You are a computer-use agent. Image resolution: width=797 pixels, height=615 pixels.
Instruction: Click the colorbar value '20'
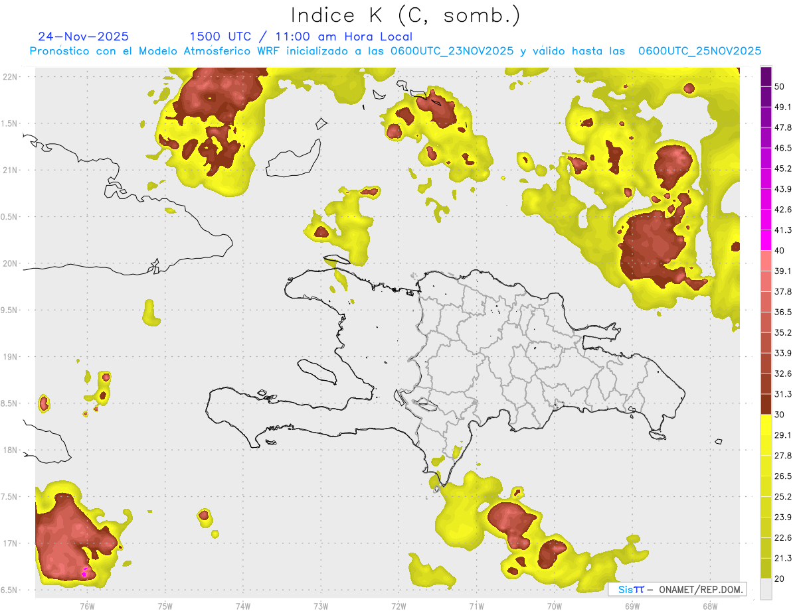click(780, 579)
